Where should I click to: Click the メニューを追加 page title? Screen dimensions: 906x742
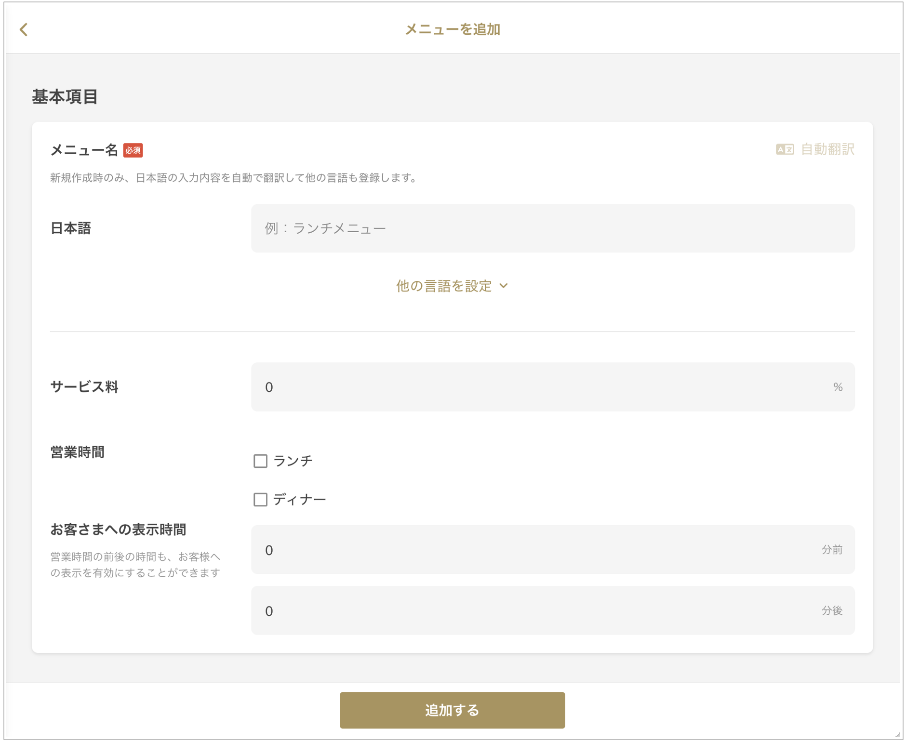tap(453, 30)
